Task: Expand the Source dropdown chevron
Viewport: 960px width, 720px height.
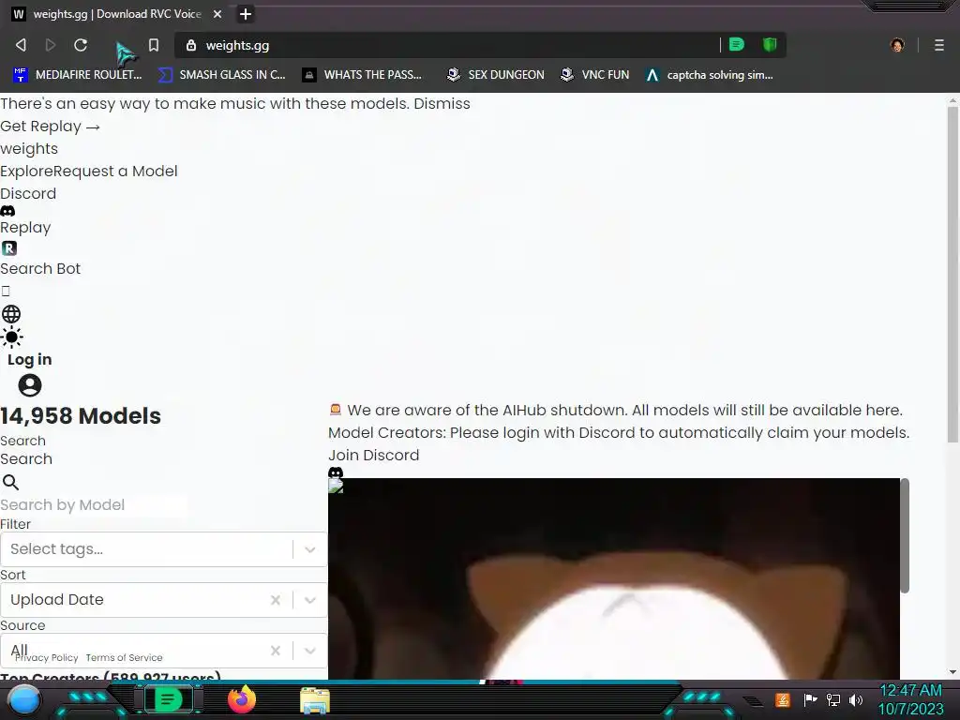Action: pos(310,651)
